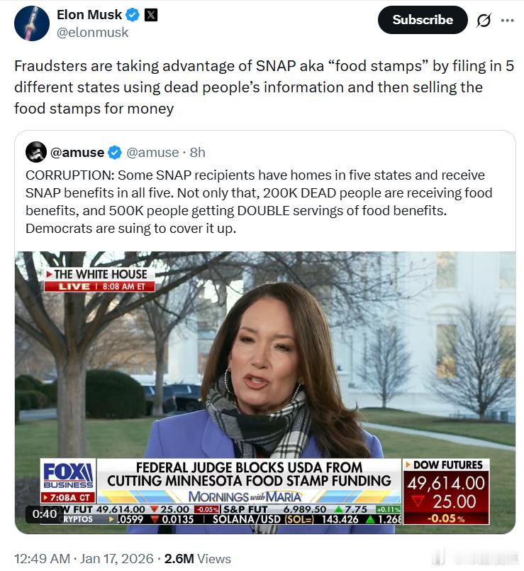Click the FOX Business logo on the video
This screenshot has height=571, width=524.
pyautogui.click(x=65, y=474)
